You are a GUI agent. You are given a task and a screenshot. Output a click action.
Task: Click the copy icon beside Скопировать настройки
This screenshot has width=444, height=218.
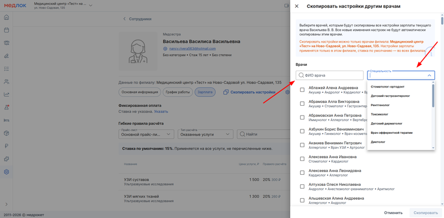coord(226,92)
